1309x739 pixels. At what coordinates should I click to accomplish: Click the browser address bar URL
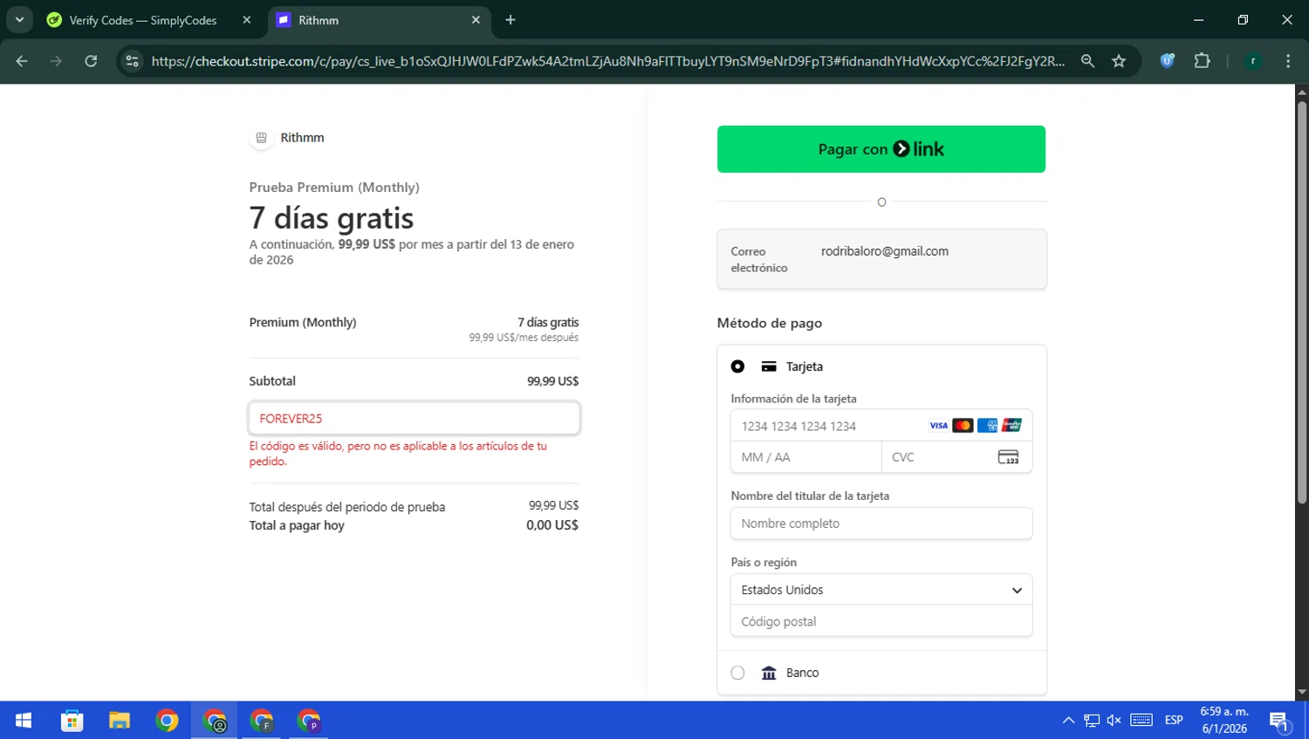pyautogui.click(x=607, y=61)
